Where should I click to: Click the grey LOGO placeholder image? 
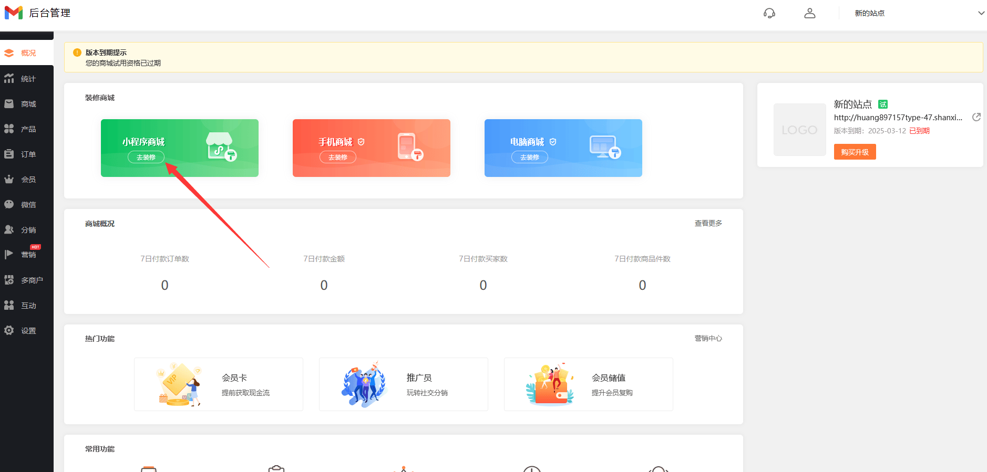(799, 130)
